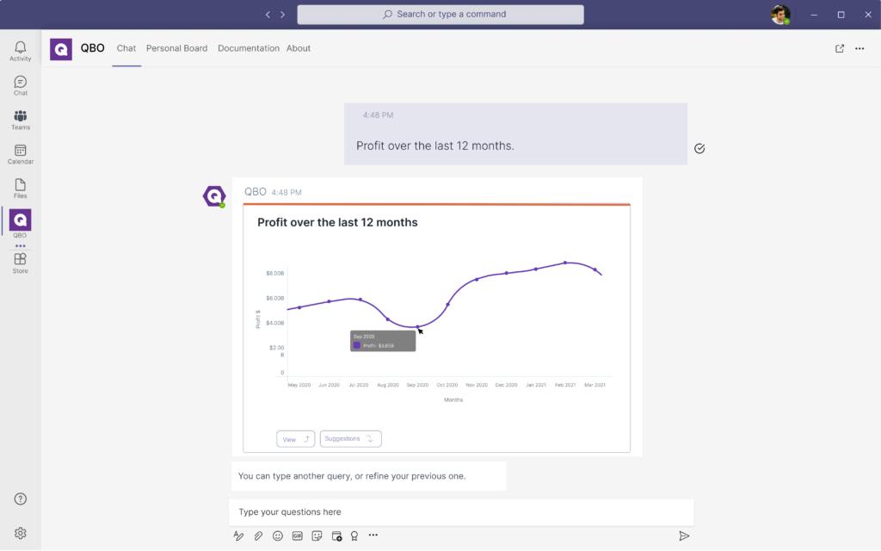Expand the Suggestions button in chart card
The image size is (881, 551).
(350, 439)
